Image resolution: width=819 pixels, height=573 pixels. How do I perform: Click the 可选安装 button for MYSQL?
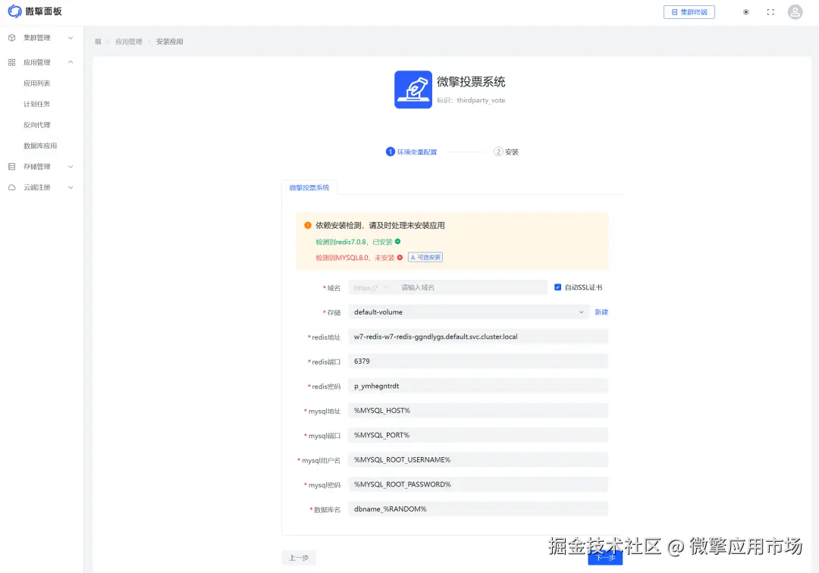(x=425, y=257)
